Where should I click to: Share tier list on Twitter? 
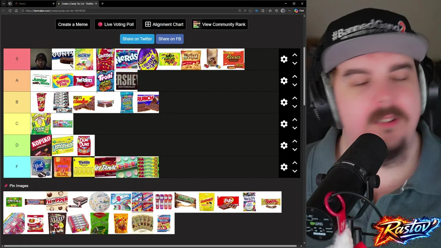[137, 39]
